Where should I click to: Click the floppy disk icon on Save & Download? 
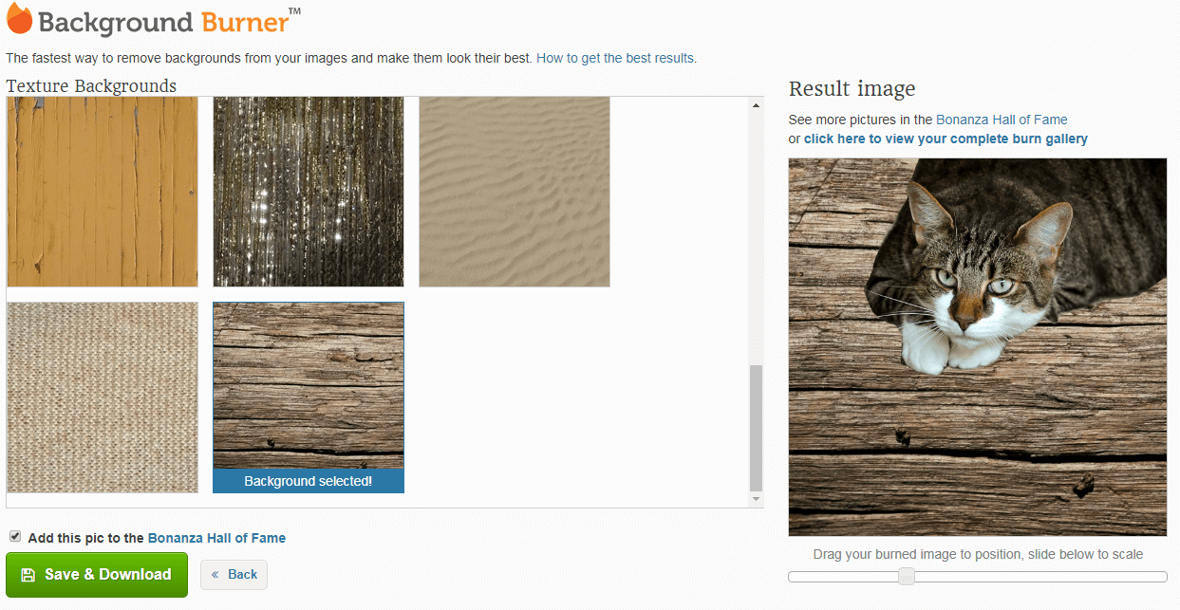(28, 575)
